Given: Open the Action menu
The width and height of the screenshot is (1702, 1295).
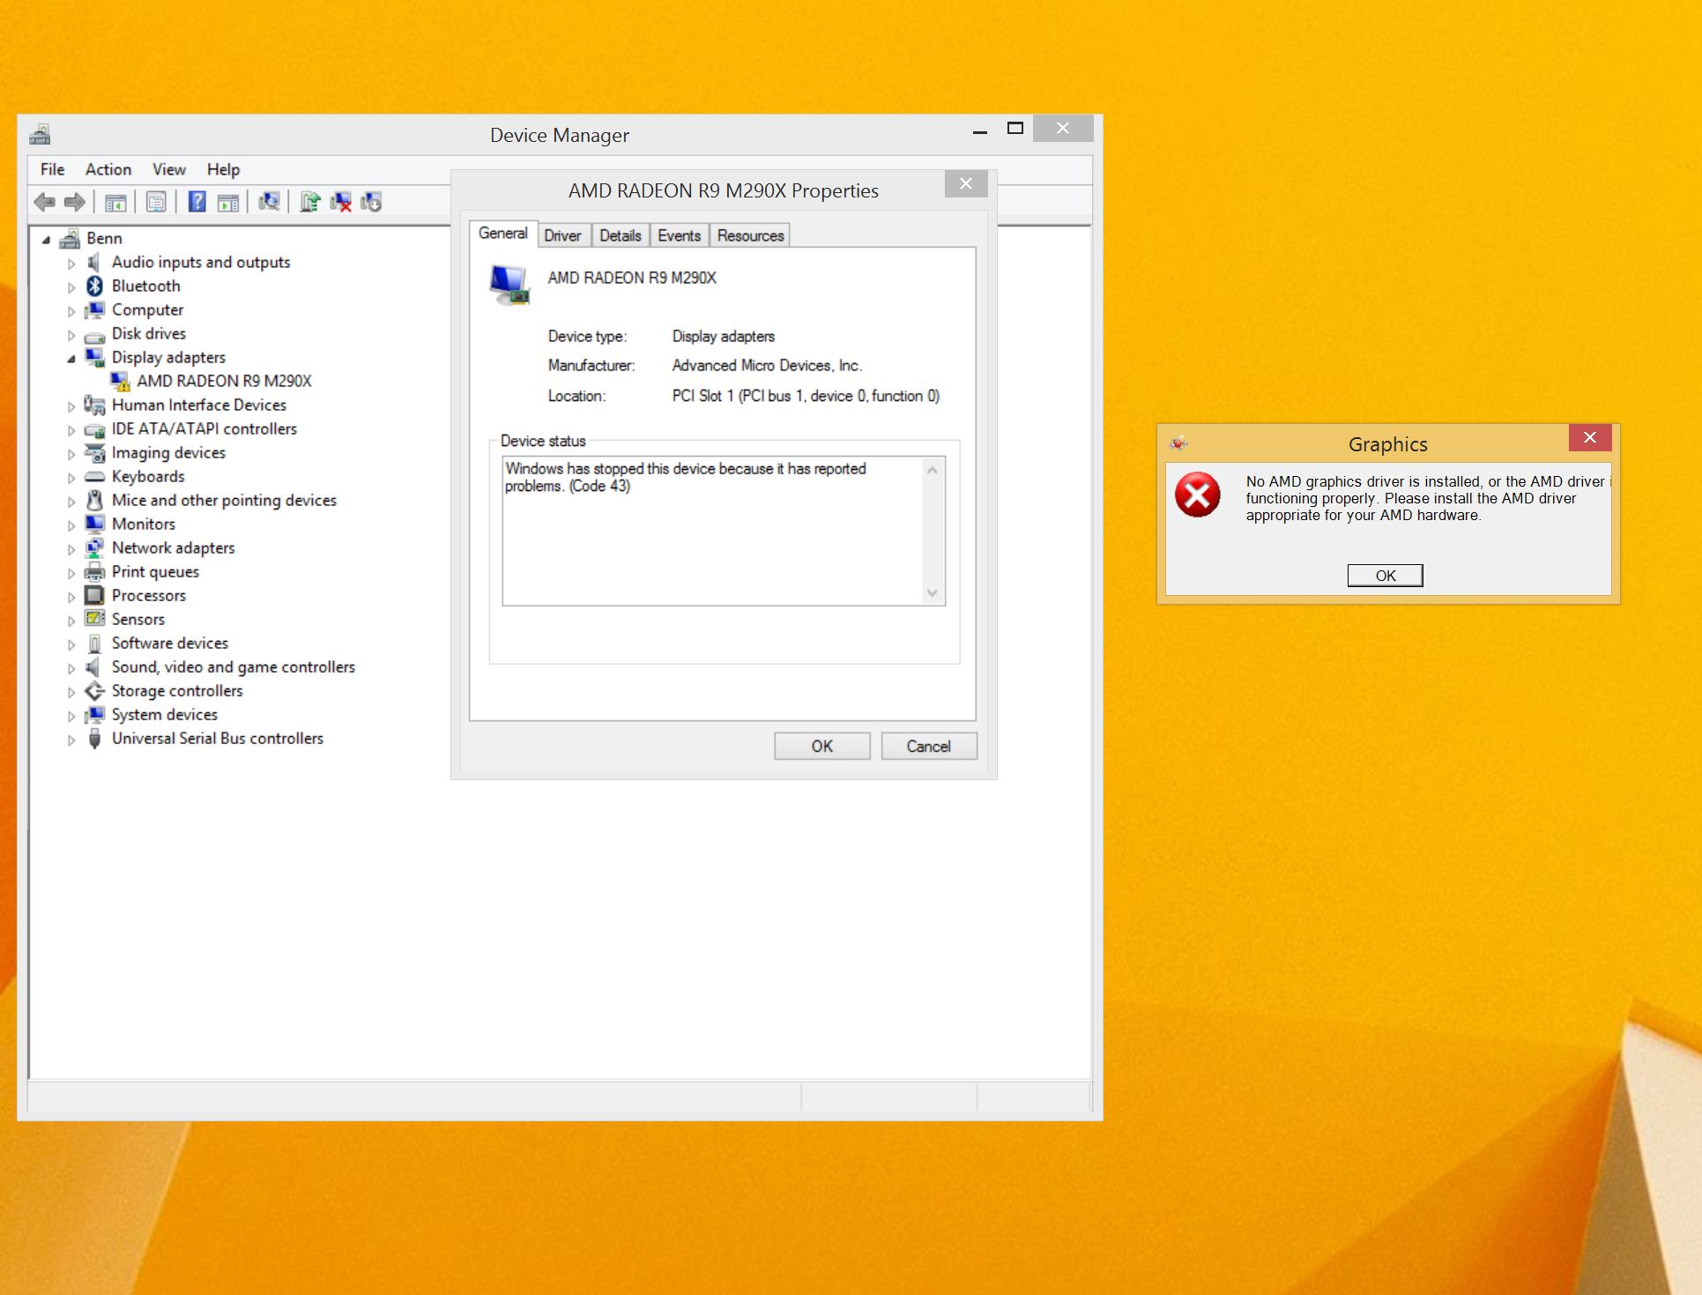Looking at the screenshot, I should click(108, 169).
